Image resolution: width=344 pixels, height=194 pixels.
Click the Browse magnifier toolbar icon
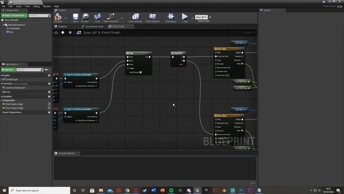coord(85,18)
